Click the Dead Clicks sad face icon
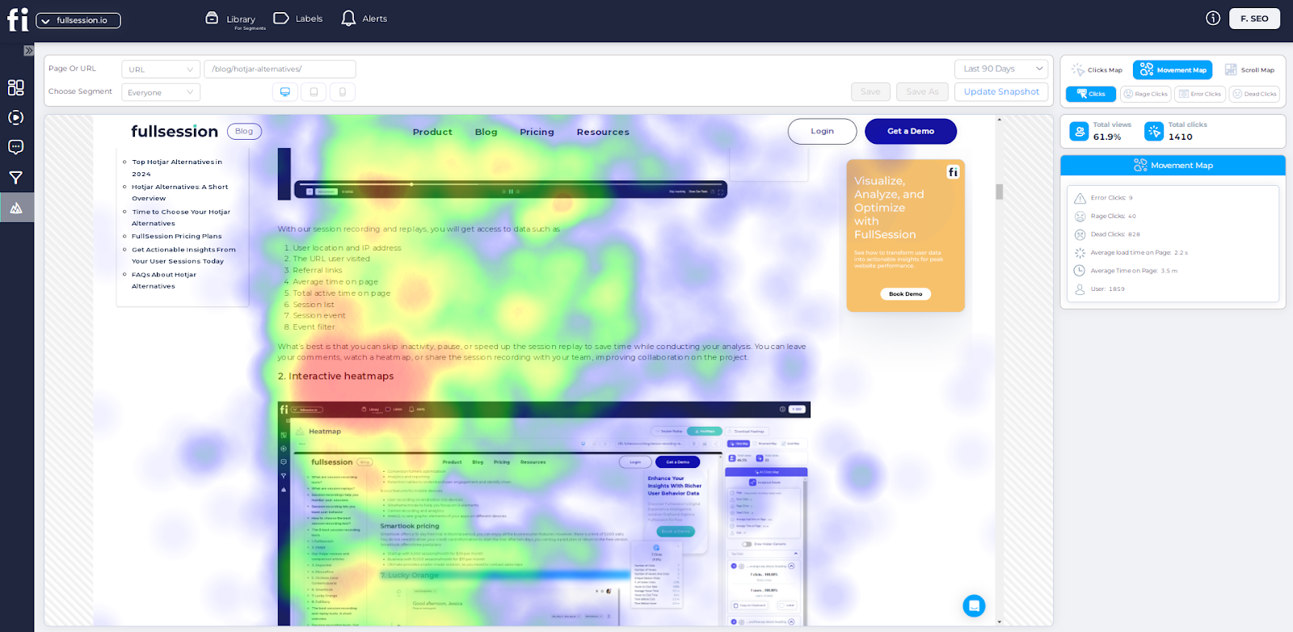1293x632 pixels. click(x=1080, y=234)
